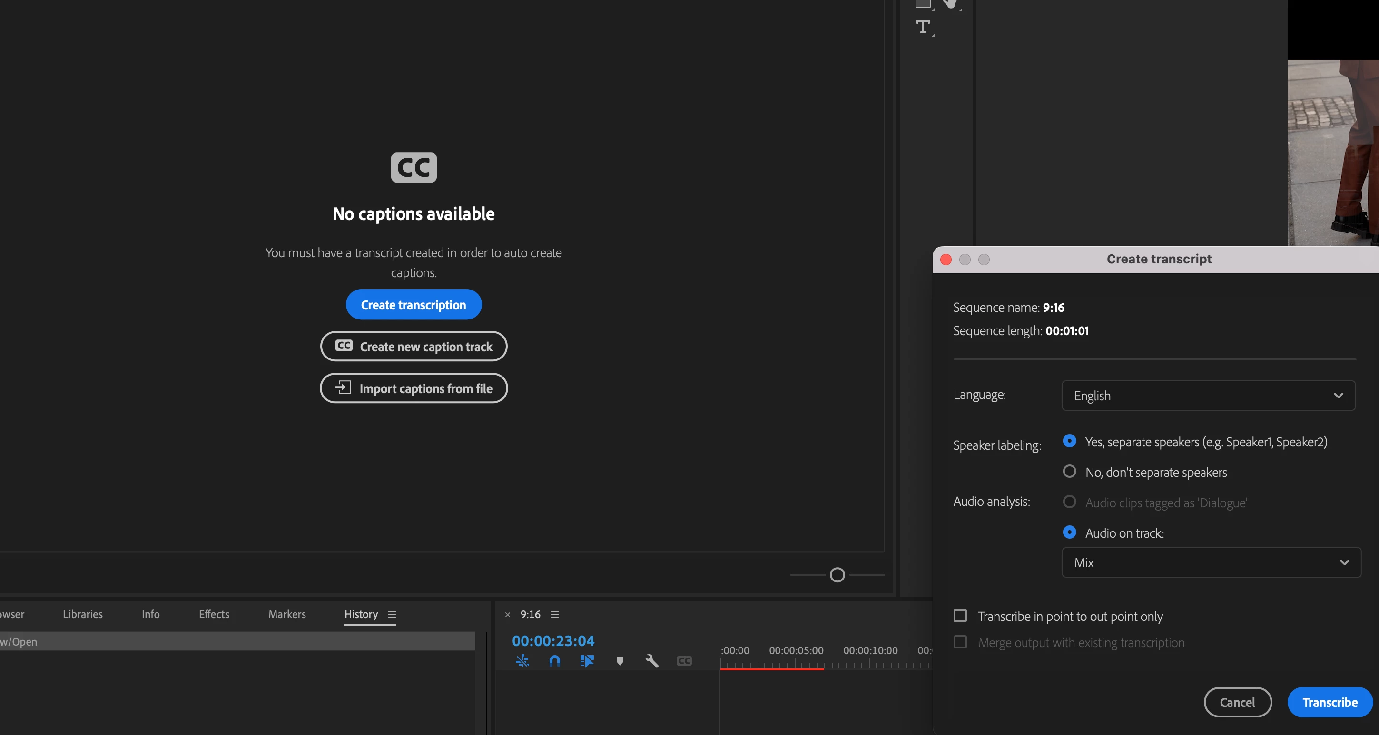Click the panel zoom slider handle
The image size is (1379, 735).
pyautogui.click(x=837, y=574)
